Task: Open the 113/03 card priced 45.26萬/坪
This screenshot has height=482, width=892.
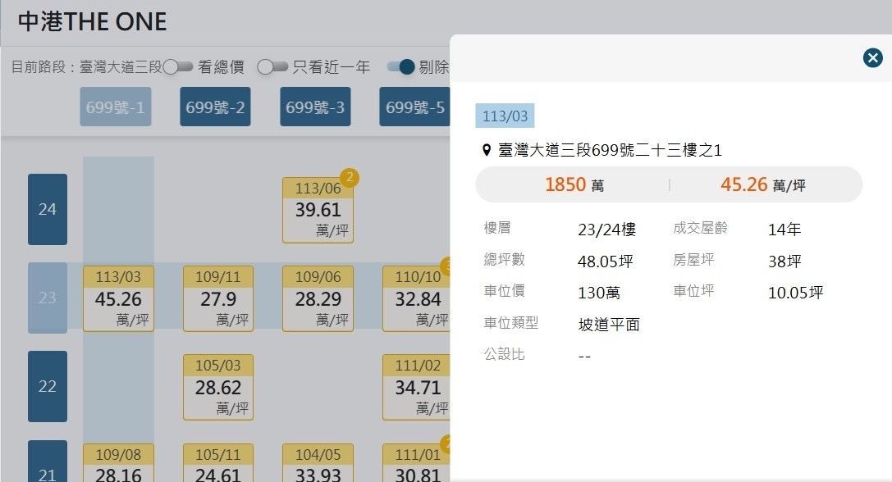Action: click(x=118, y=298)
